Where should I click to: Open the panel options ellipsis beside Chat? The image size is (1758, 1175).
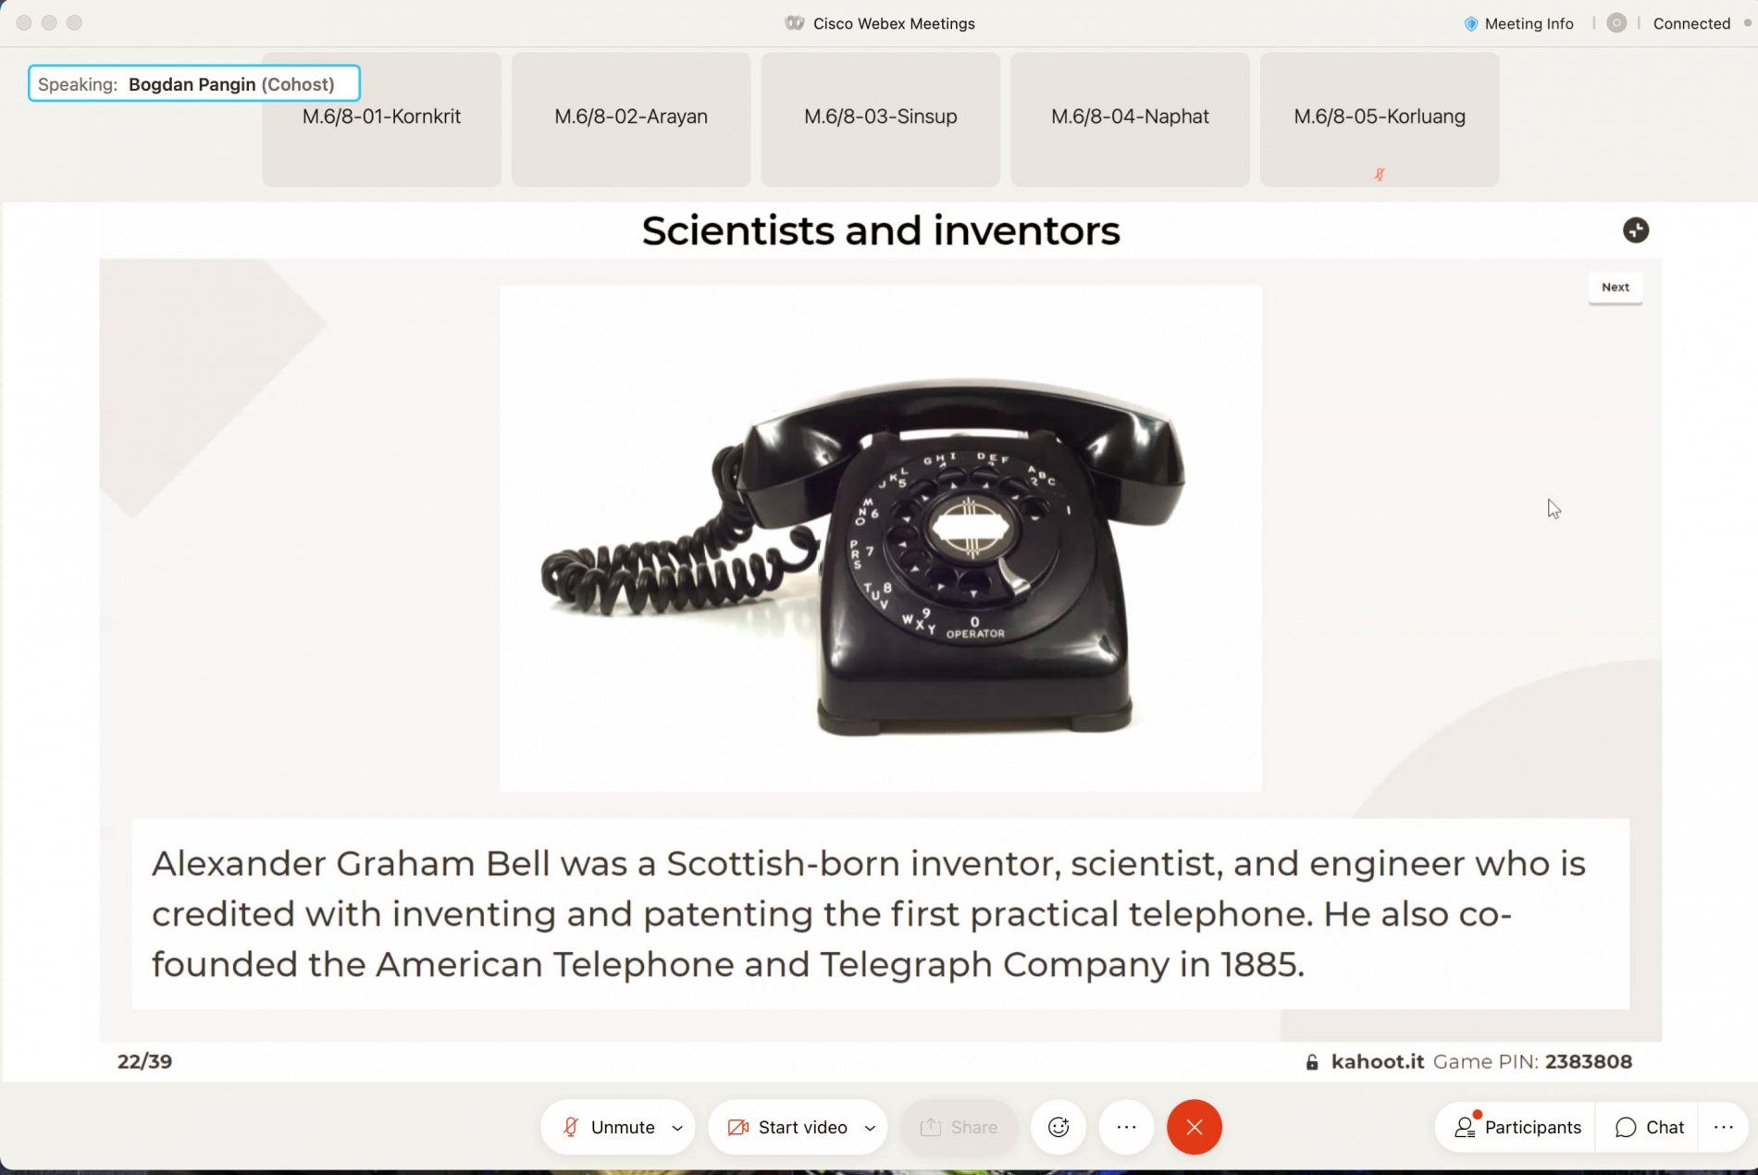[1723, 1127]
